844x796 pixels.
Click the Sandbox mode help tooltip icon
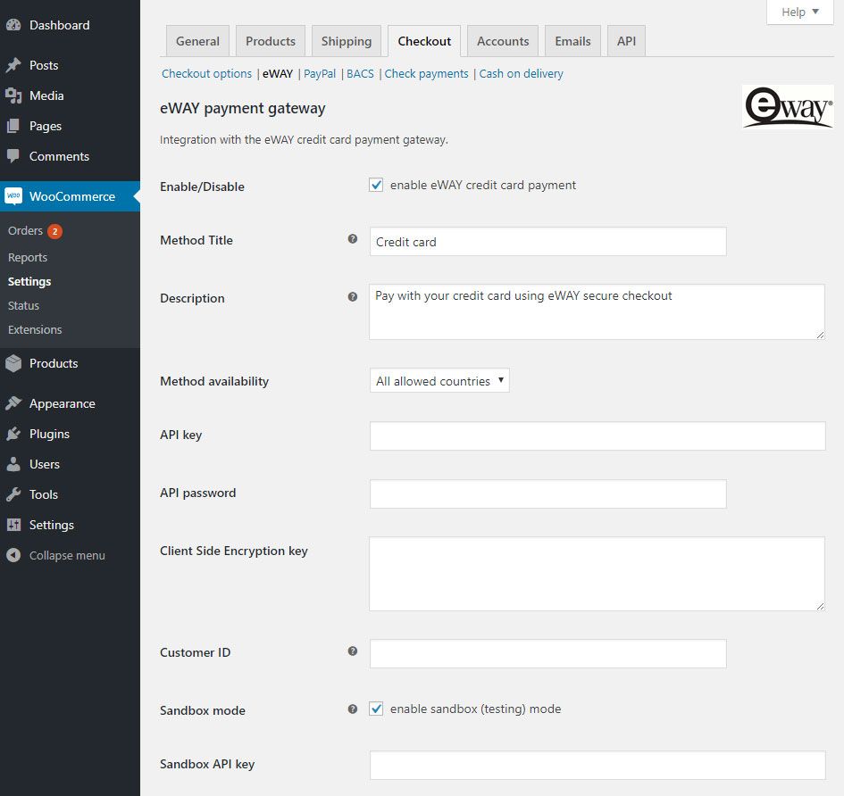tap(353, 709)
